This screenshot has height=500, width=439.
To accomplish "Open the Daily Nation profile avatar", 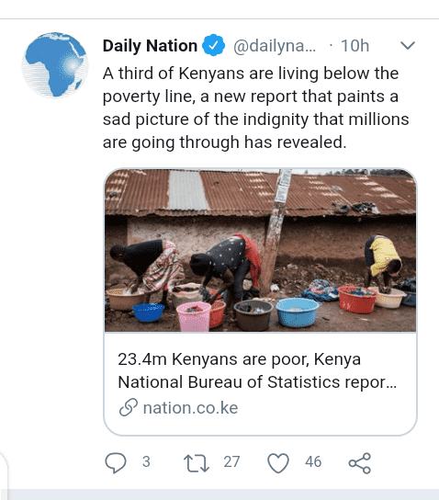I will pyautogui.click(x=55, y=64).
